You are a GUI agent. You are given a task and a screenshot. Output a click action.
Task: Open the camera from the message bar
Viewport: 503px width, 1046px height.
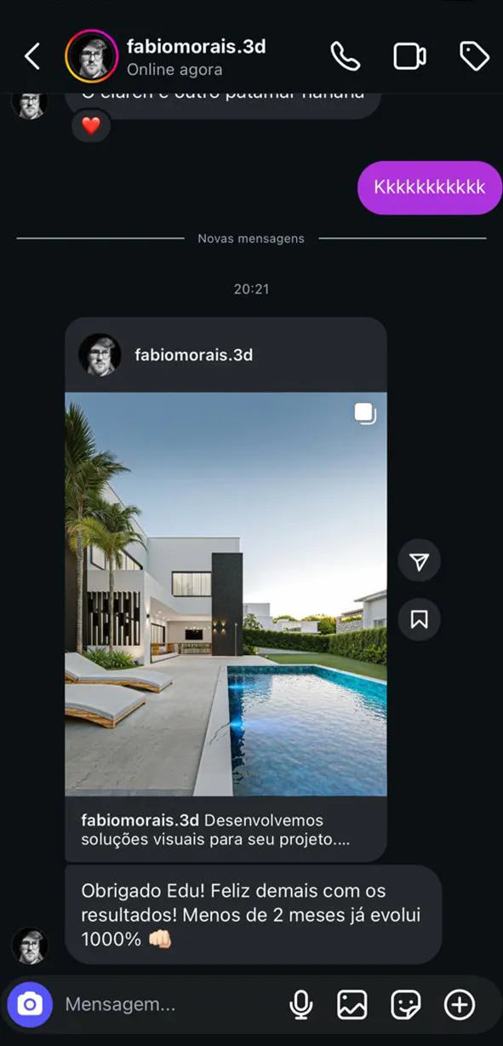point(30,1004)
